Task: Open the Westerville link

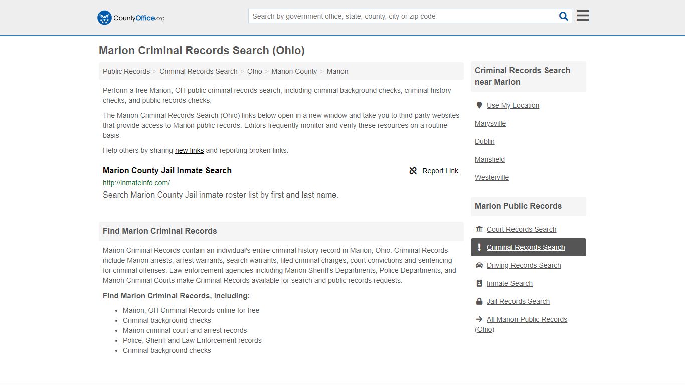Action: tap(492, 177)
